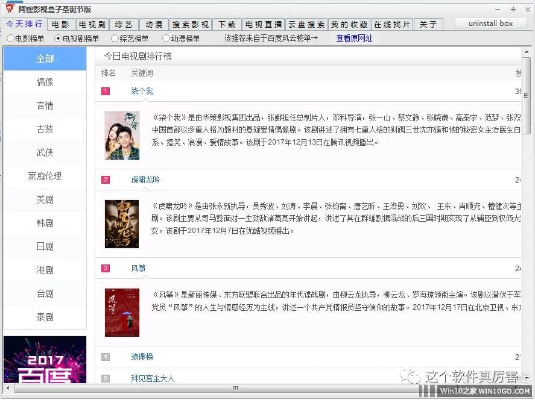Viewport: 535px width, 400px height.
Task: Open the 查看原网址 link
Action: point(354,38)
